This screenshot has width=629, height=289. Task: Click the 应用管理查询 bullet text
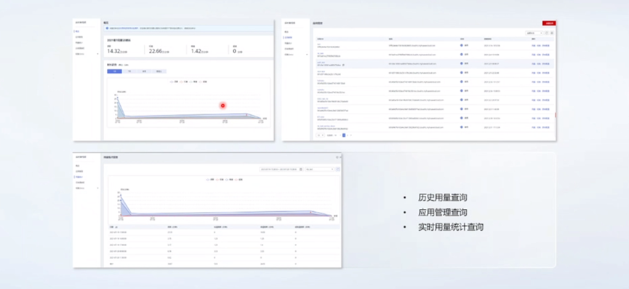click(442, 213)
